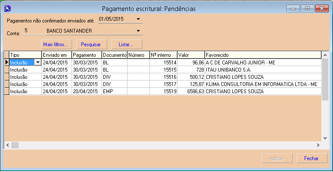Click the EMP document cell
The height and width of the screenshot is (172, 333).
(114, 92)
